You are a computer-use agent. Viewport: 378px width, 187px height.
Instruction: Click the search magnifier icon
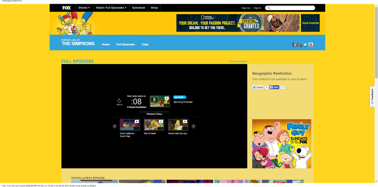tap(269, 8)
